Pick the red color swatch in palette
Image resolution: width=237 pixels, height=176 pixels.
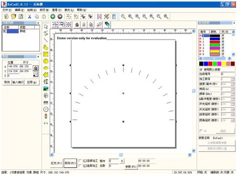[210, 64]
